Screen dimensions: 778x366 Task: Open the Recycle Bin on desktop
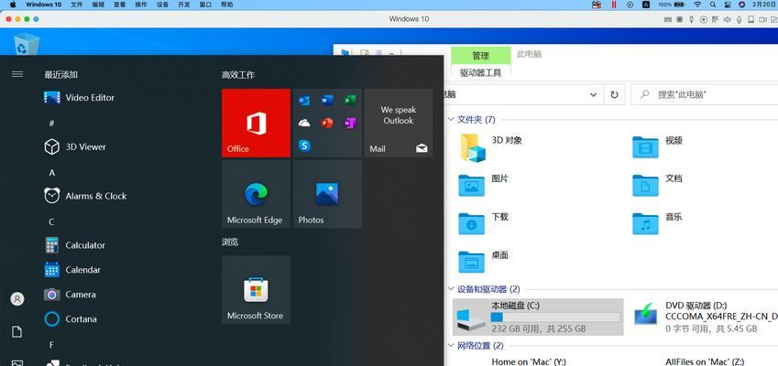point(27,44)
